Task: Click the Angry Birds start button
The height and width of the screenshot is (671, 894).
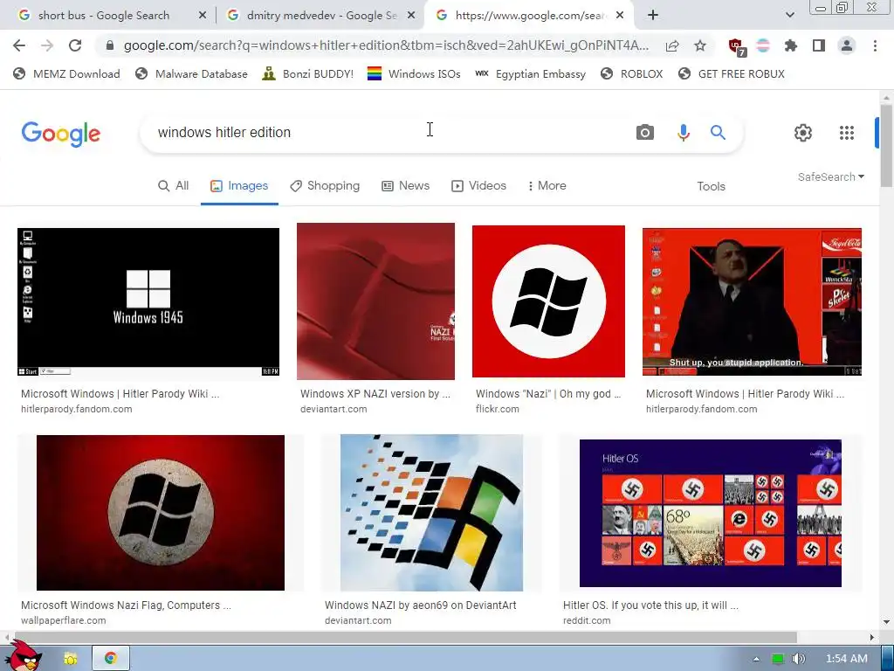Action: 23,656
